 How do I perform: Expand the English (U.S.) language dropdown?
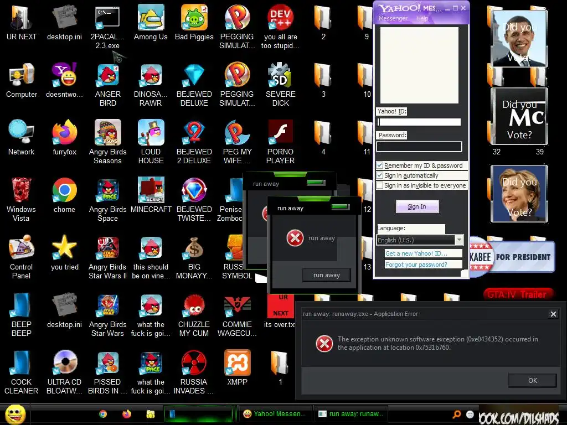click(459, 240)
